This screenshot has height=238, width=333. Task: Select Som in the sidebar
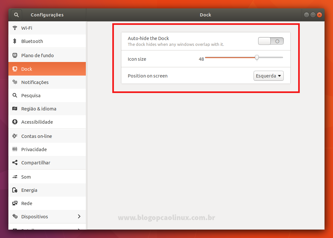click(47, 177)
